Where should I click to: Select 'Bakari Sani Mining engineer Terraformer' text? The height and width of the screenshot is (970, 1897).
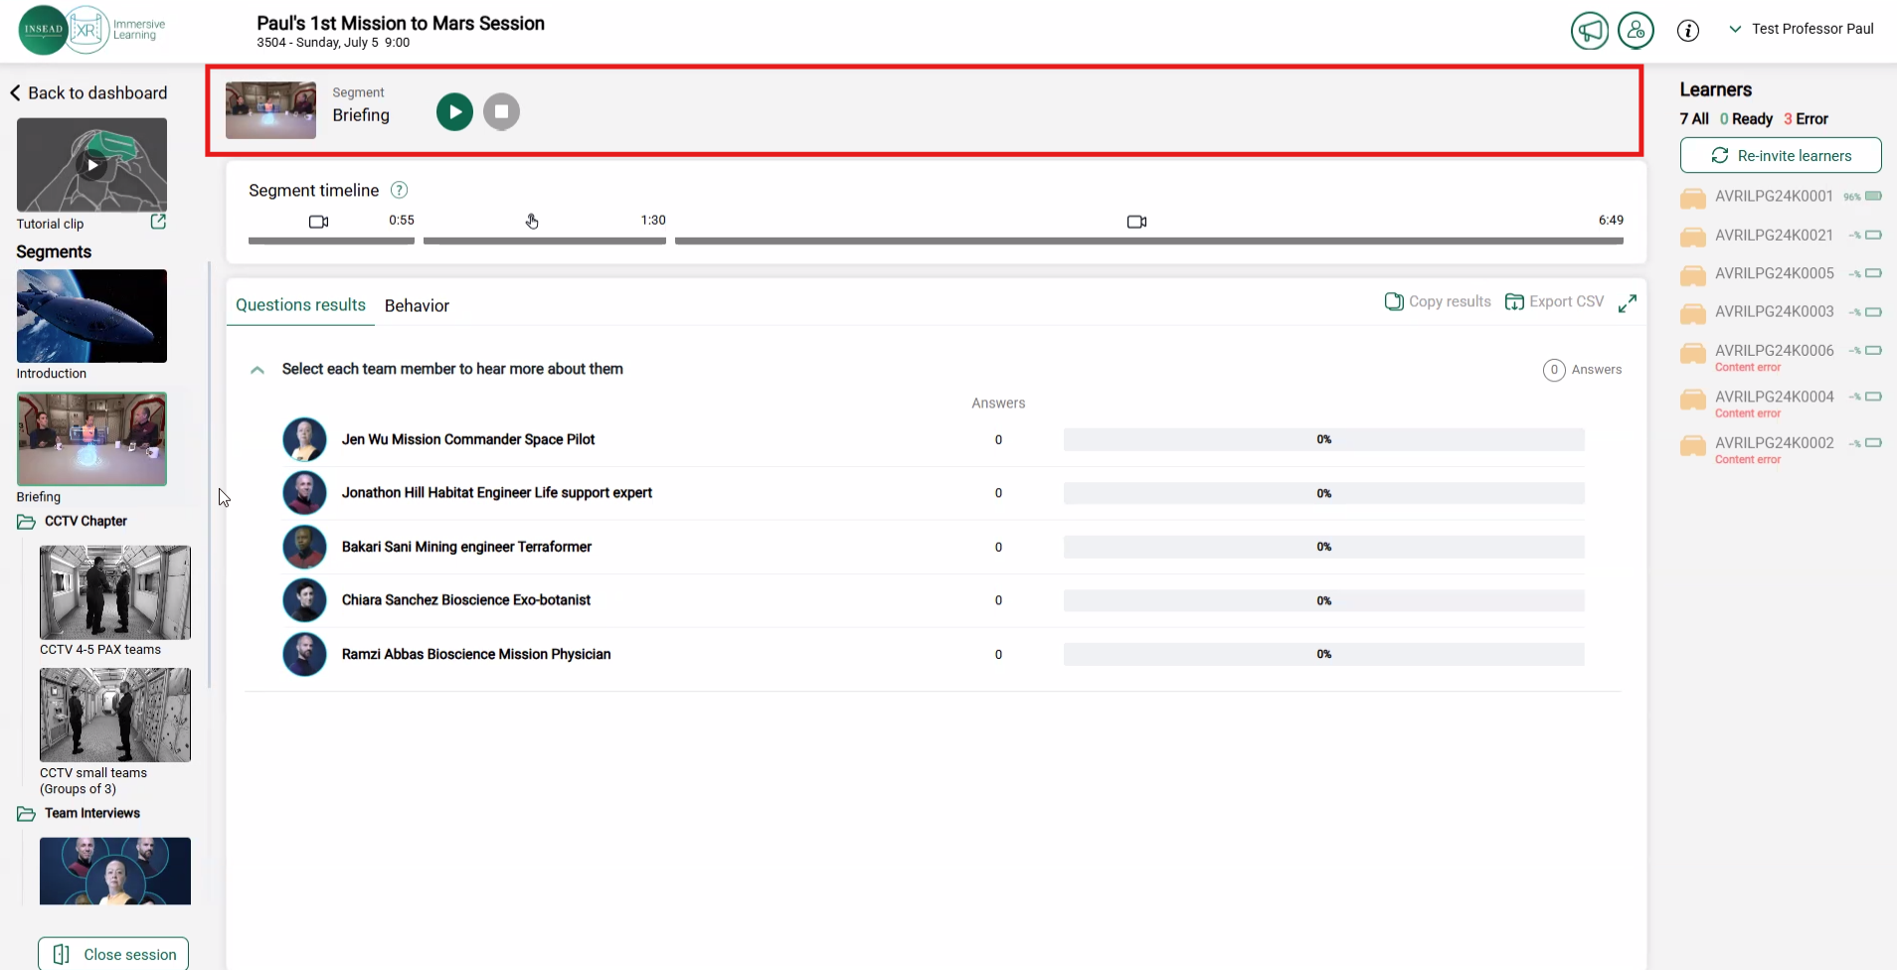466,547
